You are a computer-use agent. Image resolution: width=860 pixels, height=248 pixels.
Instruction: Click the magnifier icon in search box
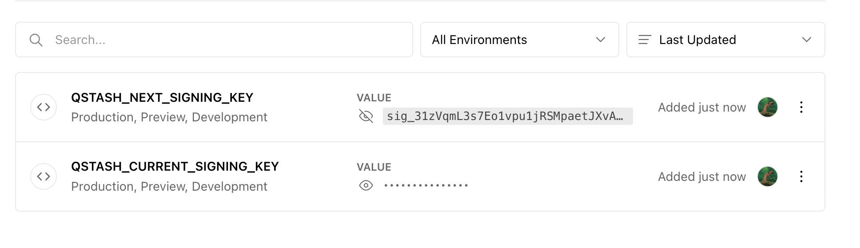tap(36, 40)
